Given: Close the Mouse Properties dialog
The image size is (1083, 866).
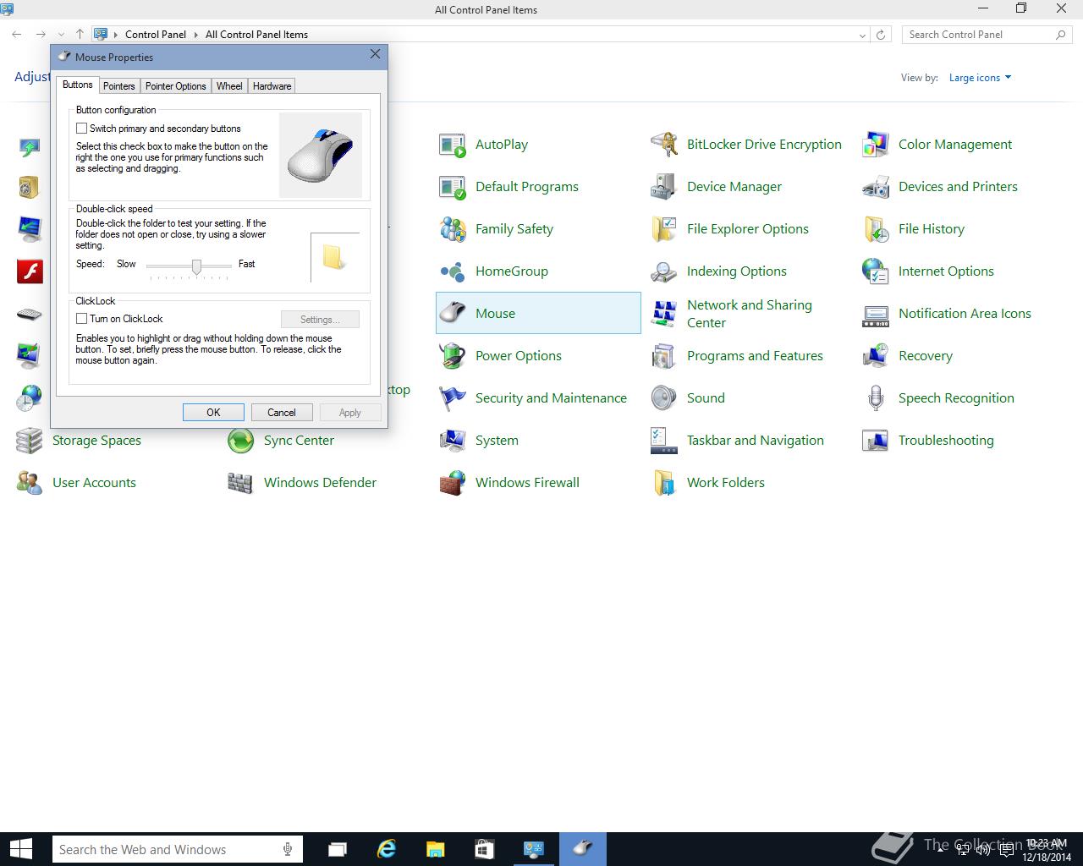Looking at the screenshot, I should tap(375, 54).
